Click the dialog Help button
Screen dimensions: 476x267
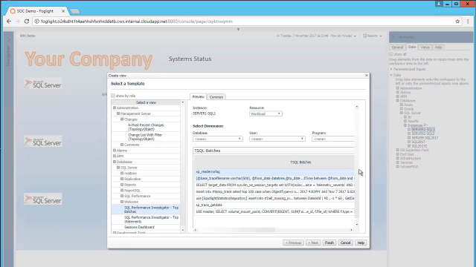pyautogui.click(x=361, y=243)
